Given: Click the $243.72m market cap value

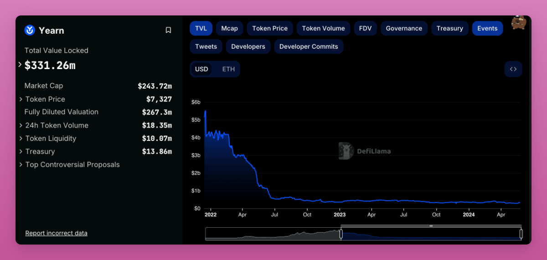Looking at the screenshot, I should click(155, 86).
